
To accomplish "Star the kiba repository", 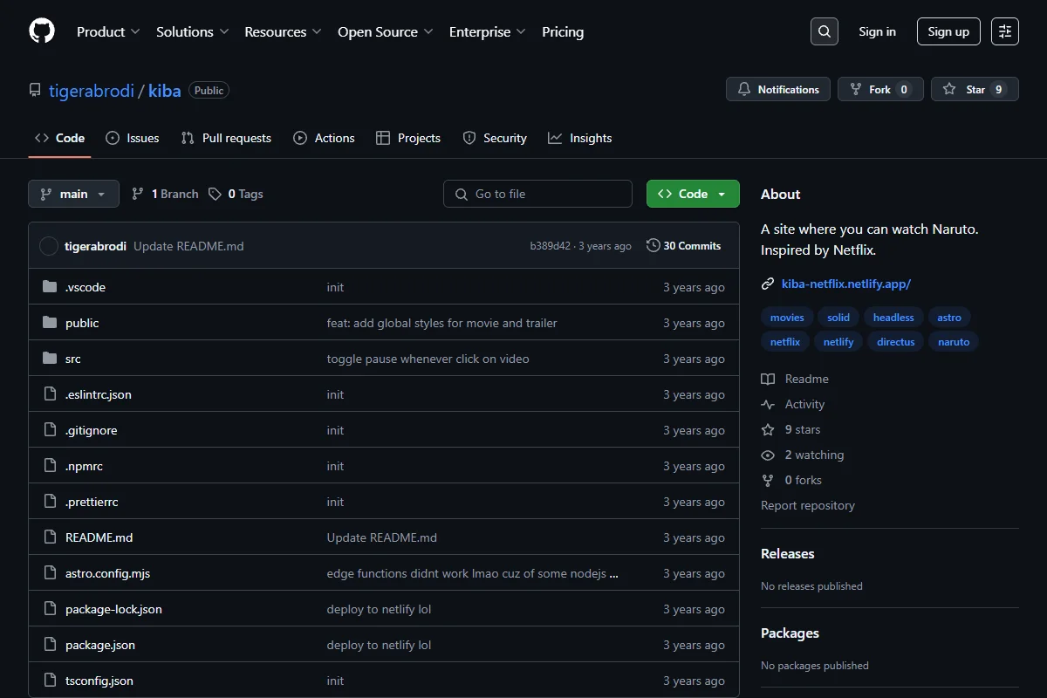I will pyautogui.click(x=975, y=89).
